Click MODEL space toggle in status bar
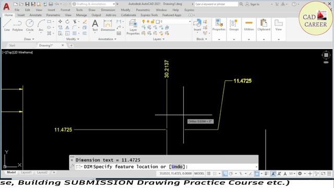The width and height of the screenshot is (334, 188). pyautogui.click(x=199, y=173)
